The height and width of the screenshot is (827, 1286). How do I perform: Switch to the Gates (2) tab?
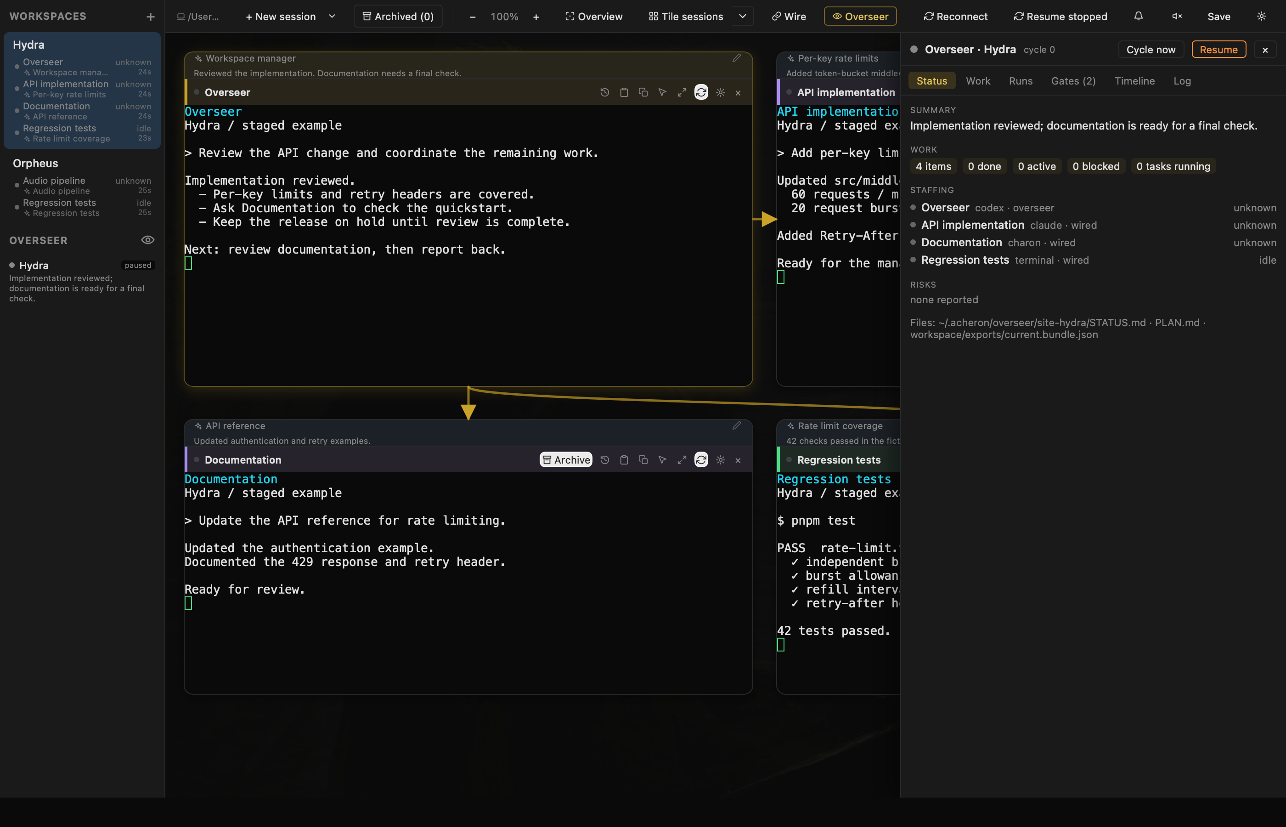tap(1073, 80)
